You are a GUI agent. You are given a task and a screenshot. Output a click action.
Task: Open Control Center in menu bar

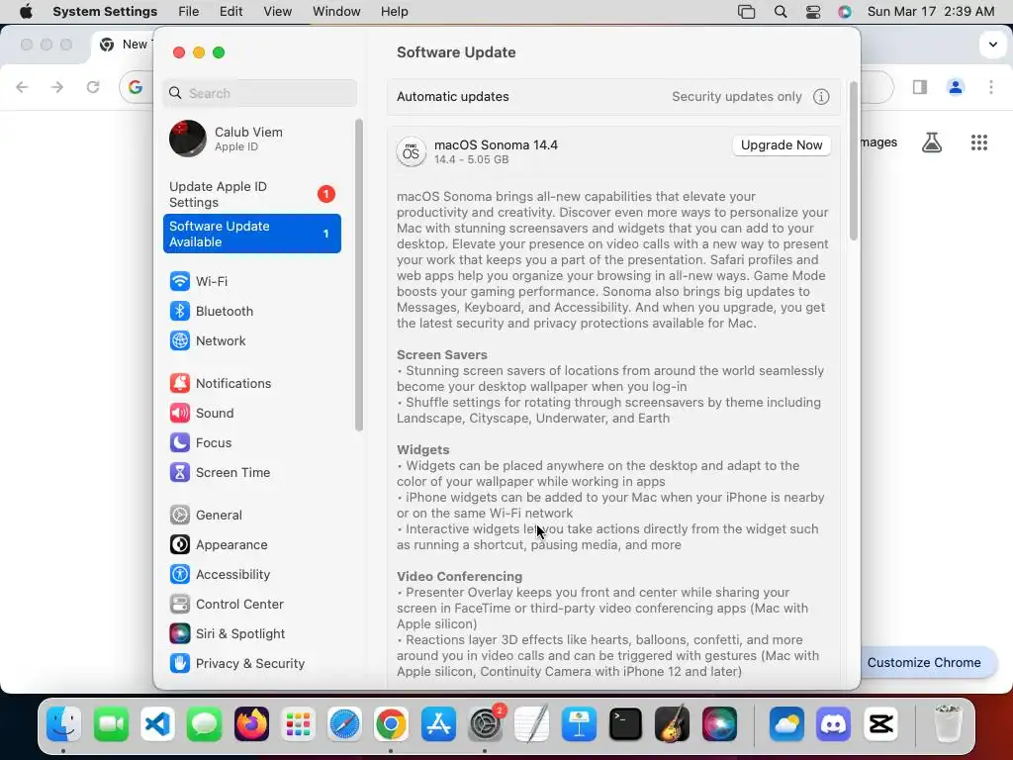point(813,12)
